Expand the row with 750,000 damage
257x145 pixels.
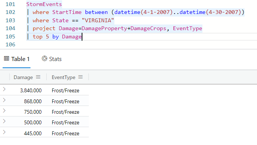tap(4, 111)
